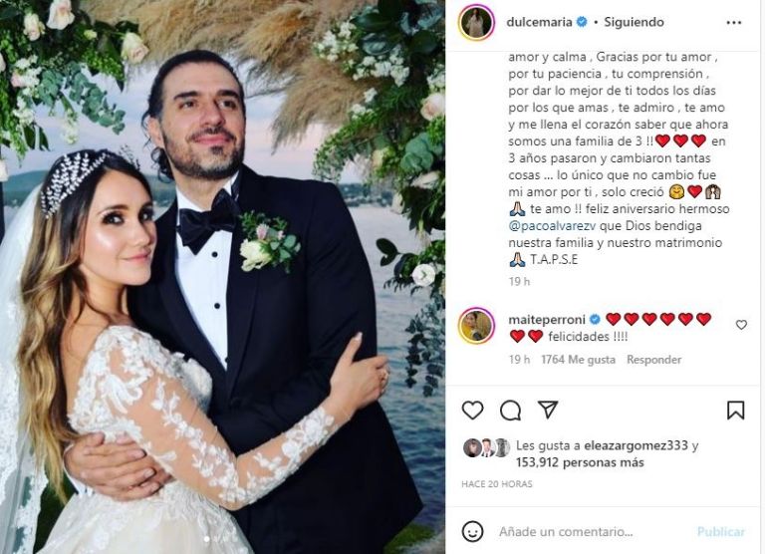Like maiteperroni's comment heart
Image resolution: width=765 pixels, height=554 pixels.
[x=741, y=325]
